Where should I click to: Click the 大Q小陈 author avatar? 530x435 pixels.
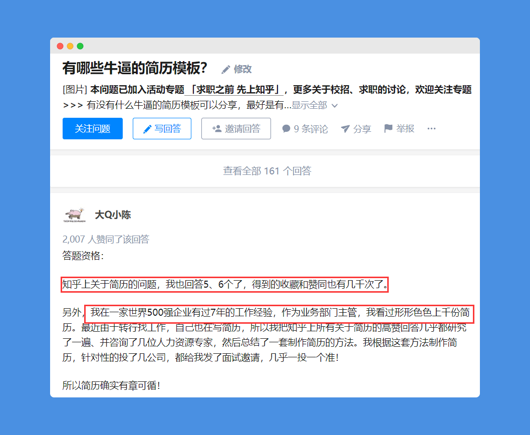click(x=74, y=215)
